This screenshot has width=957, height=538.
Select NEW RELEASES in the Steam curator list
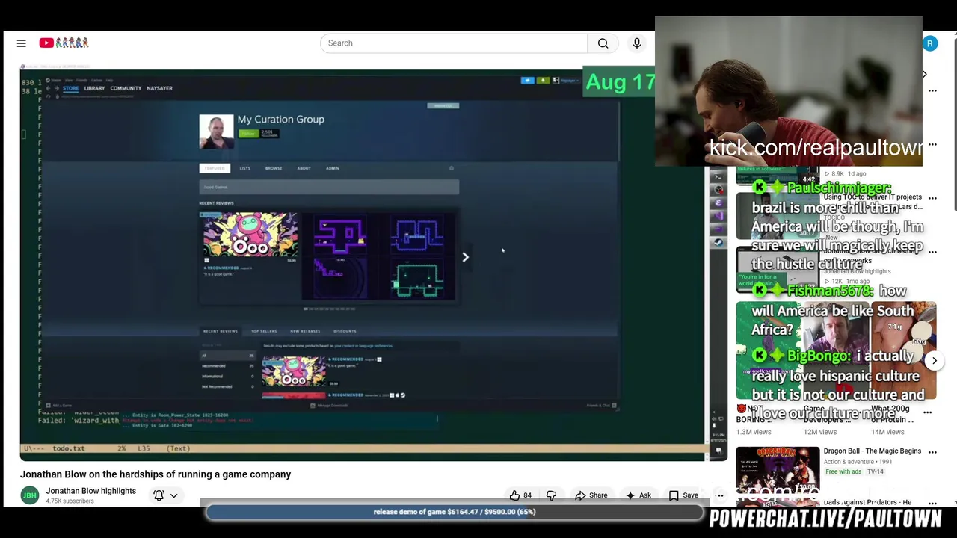coord(305,331)
